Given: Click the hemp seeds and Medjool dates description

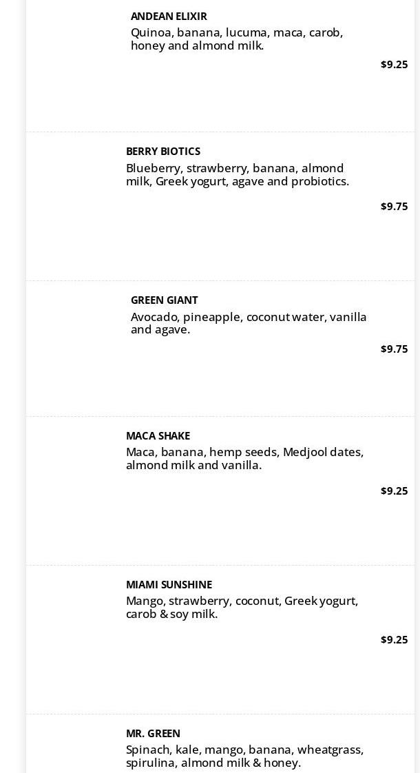Looking at the screenshot, I should pyautogui.click(x=244, y=459).
